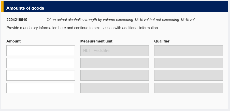The image size is (230, 111).
Task: Click the first Amount input field
Action: [x=41, y=51]
